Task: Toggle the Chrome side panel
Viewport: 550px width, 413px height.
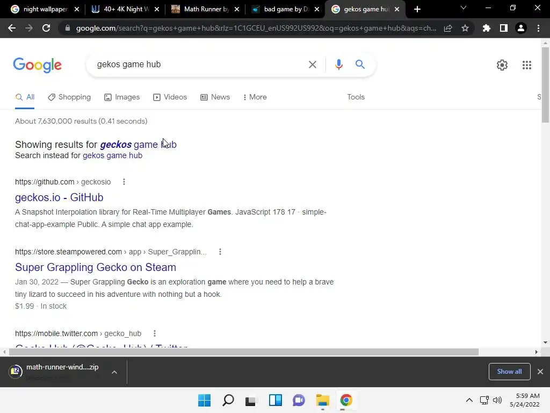Action: pyautogui.click(x=504, y=28)
